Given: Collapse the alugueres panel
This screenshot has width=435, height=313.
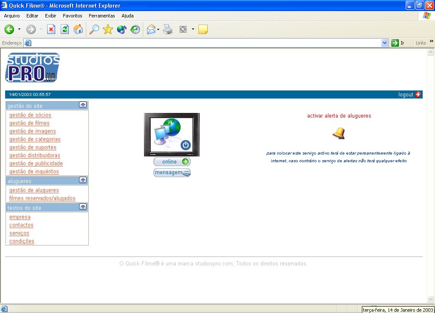Looking at the screenshot, I should pos(83,180).
